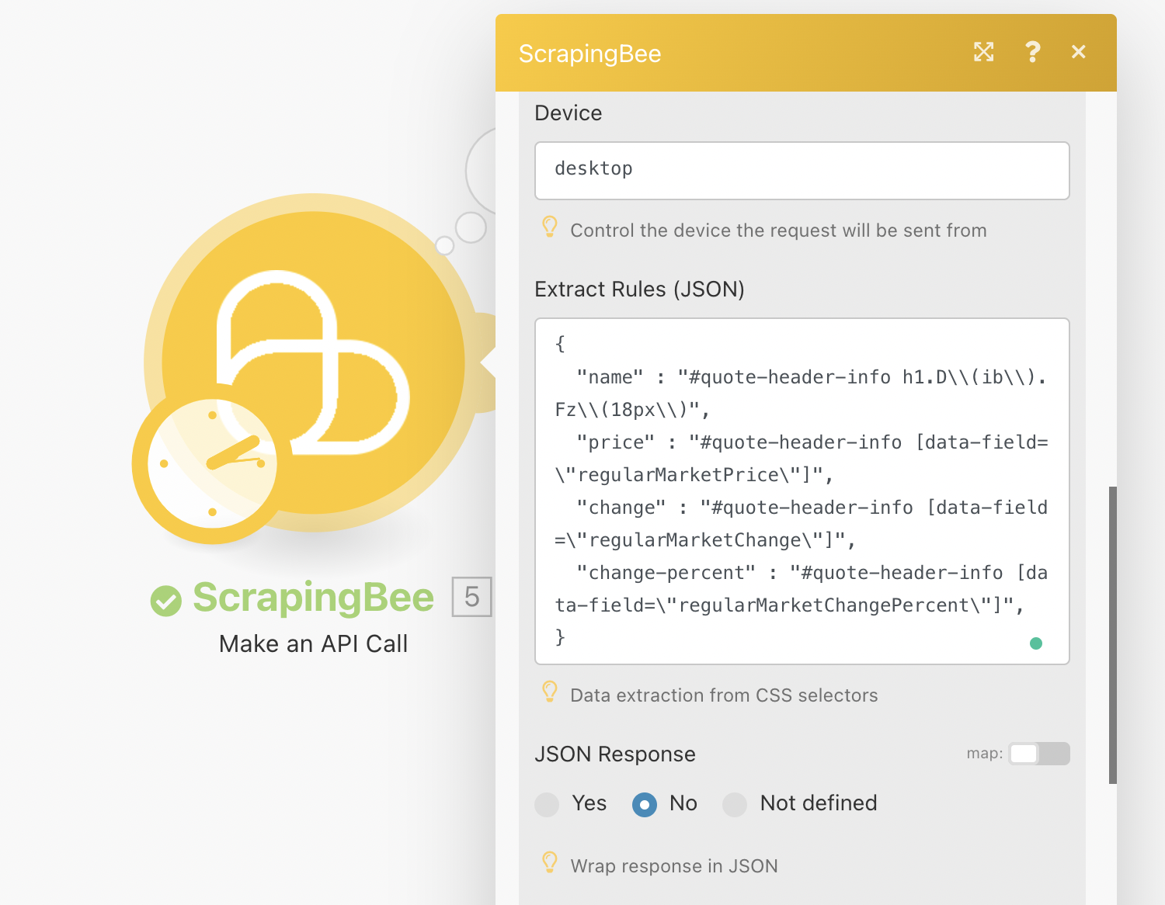
Task: Click the Device input field containing desktop
Action: click(802, 171)
